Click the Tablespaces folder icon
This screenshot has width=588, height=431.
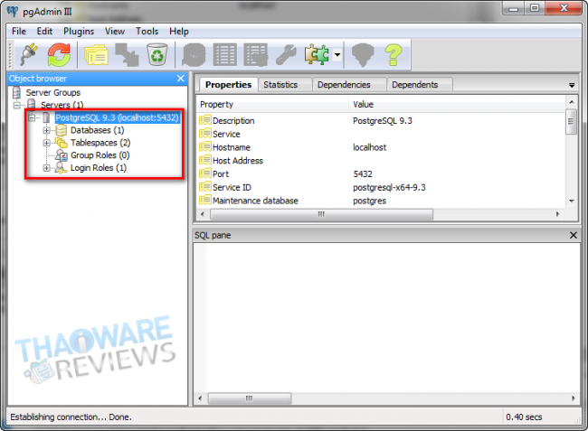62,143
